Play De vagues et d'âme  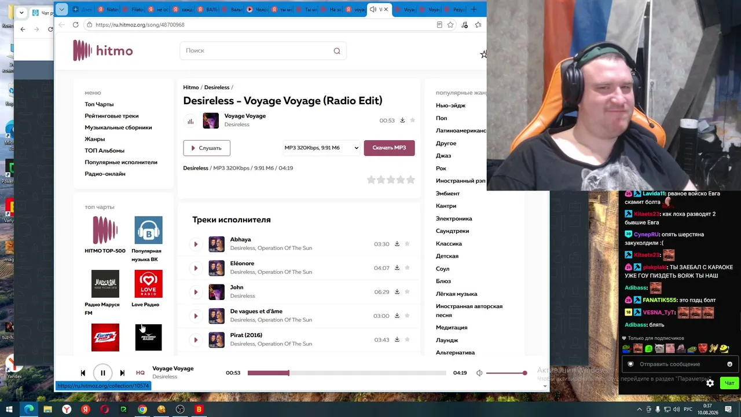(x=196, y=316)
